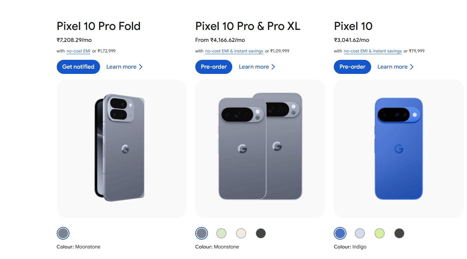Learn more about Pixel 10 Pro & Pro XL
The width and height of the screenshot is (467, 259).
click(x=254, y=67)
